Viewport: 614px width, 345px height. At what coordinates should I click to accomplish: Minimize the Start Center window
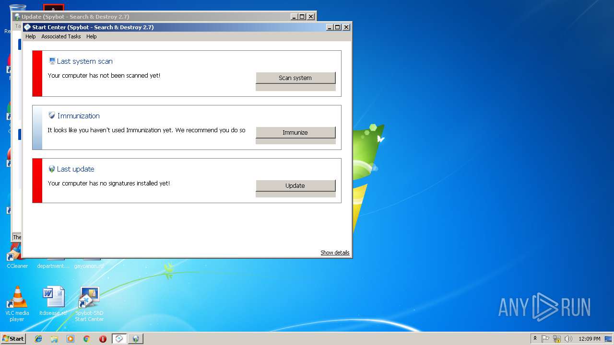330,27
